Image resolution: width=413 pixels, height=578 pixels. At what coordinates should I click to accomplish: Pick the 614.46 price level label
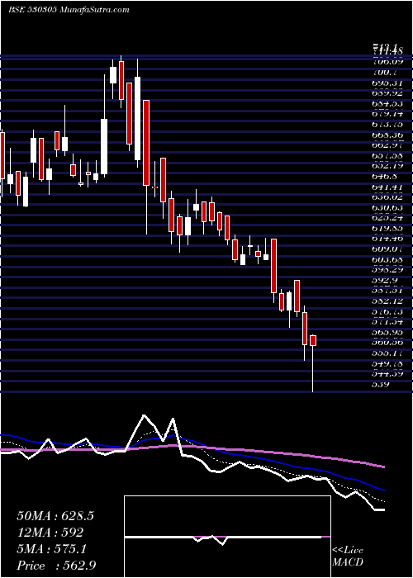click(387, 239)
